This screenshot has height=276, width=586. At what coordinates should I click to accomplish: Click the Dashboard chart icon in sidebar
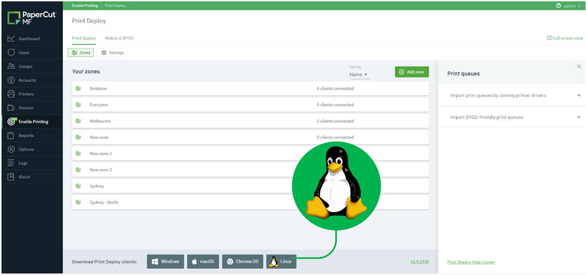click(x=11, y=39)
